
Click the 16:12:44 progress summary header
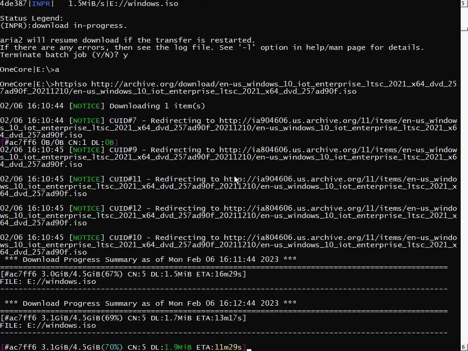click(x=150, y=303)
